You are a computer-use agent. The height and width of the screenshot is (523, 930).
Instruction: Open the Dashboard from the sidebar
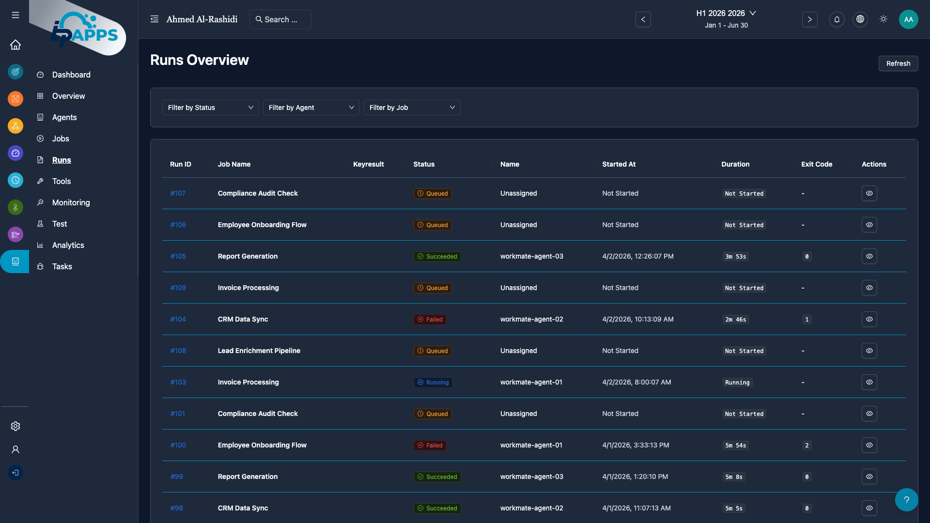pyautogui.click(x=71, y=75)
